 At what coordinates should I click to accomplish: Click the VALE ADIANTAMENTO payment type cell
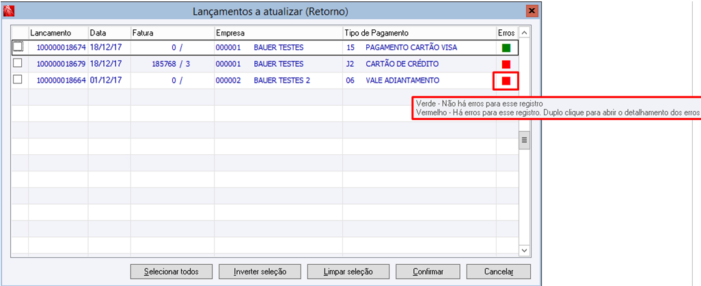pos(402,81)
